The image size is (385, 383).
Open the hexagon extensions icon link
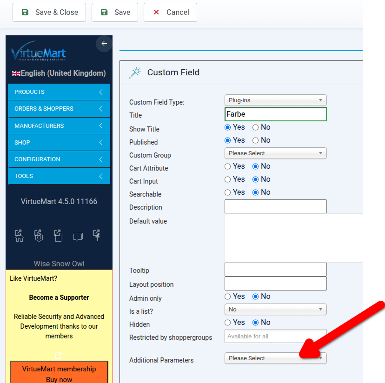(39, 236)
